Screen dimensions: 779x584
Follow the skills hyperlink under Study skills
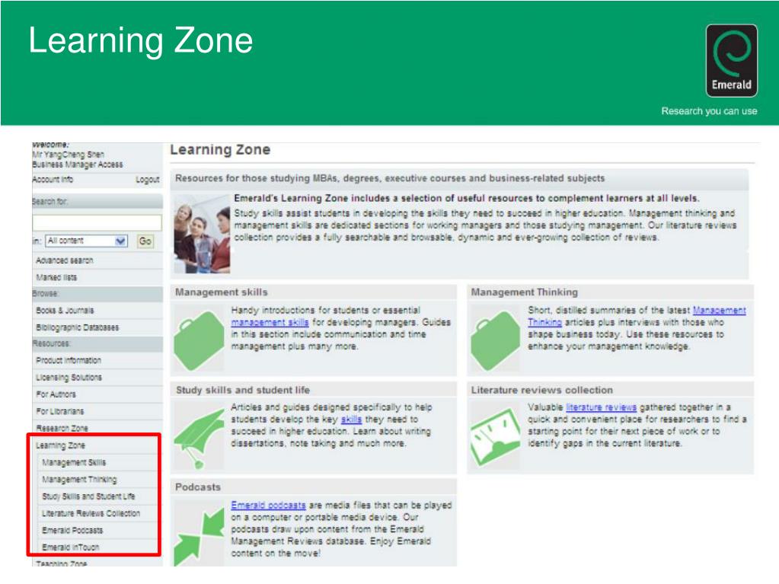351,419
